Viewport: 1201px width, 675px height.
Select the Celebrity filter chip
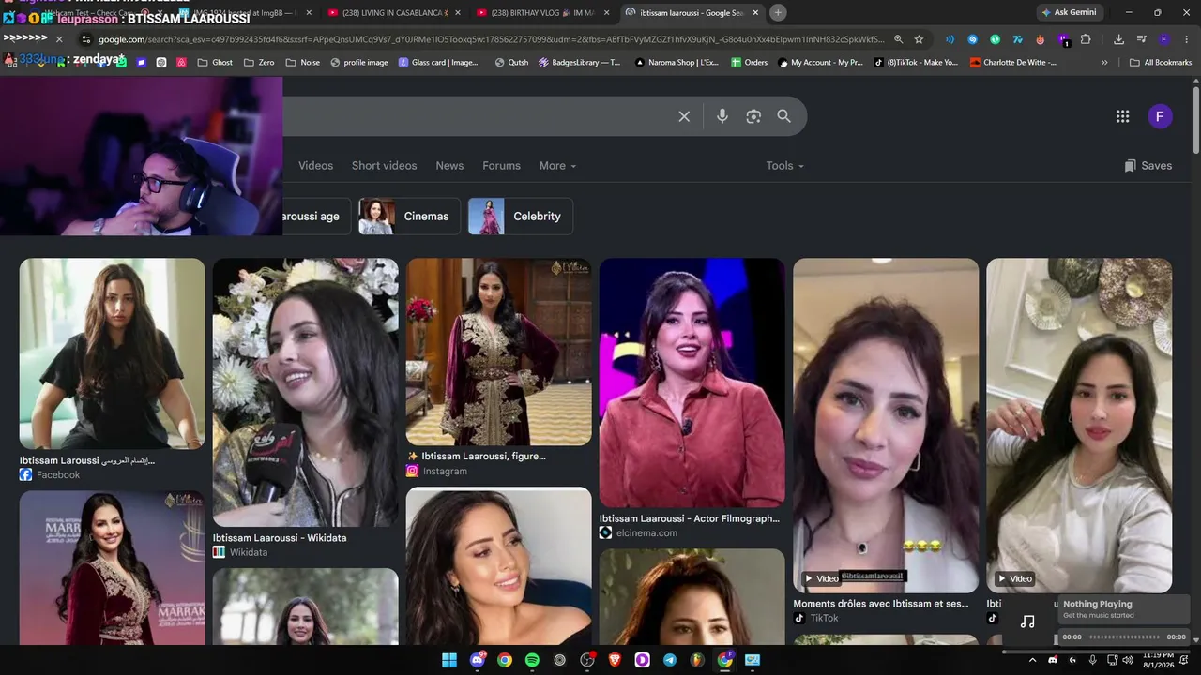[x=520, y=217]
